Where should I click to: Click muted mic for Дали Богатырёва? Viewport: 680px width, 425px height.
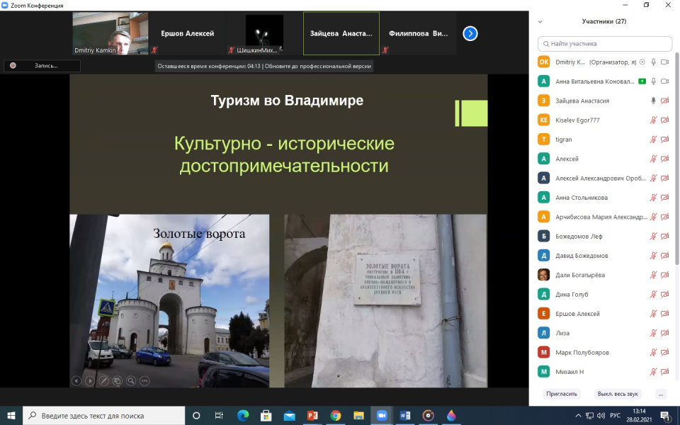click(653, 275)
